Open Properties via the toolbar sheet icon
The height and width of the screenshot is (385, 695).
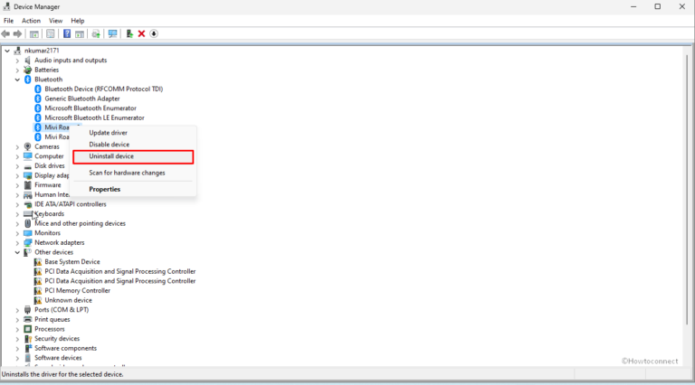(51, 33)
